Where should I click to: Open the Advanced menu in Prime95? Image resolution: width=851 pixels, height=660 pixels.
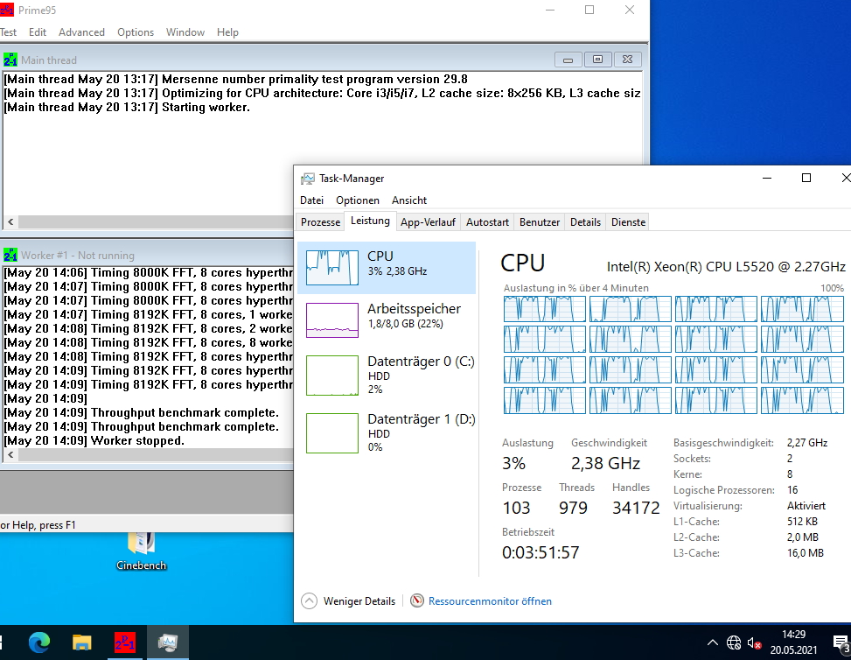pyautogui.click(x=81, y=32)
